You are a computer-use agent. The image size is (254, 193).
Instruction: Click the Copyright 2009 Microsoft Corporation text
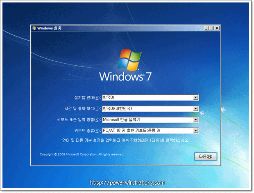tap(82, 154)
